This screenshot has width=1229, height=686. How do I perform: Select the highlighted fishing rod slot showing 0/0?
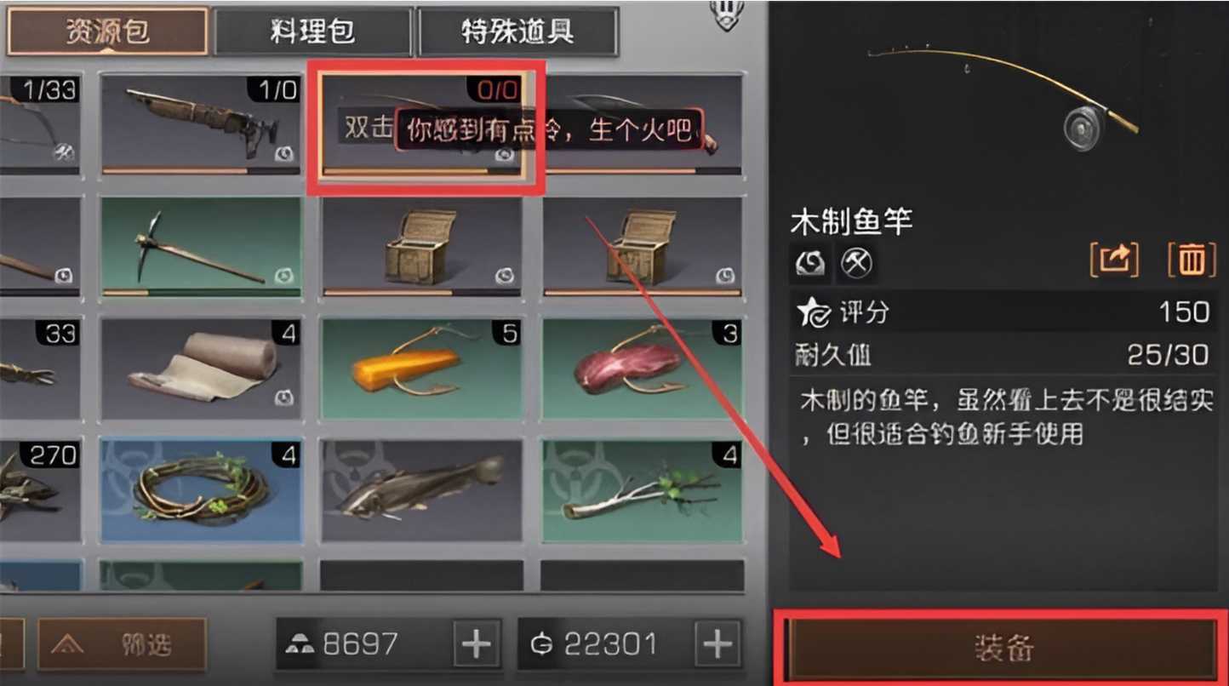[422, 124]
